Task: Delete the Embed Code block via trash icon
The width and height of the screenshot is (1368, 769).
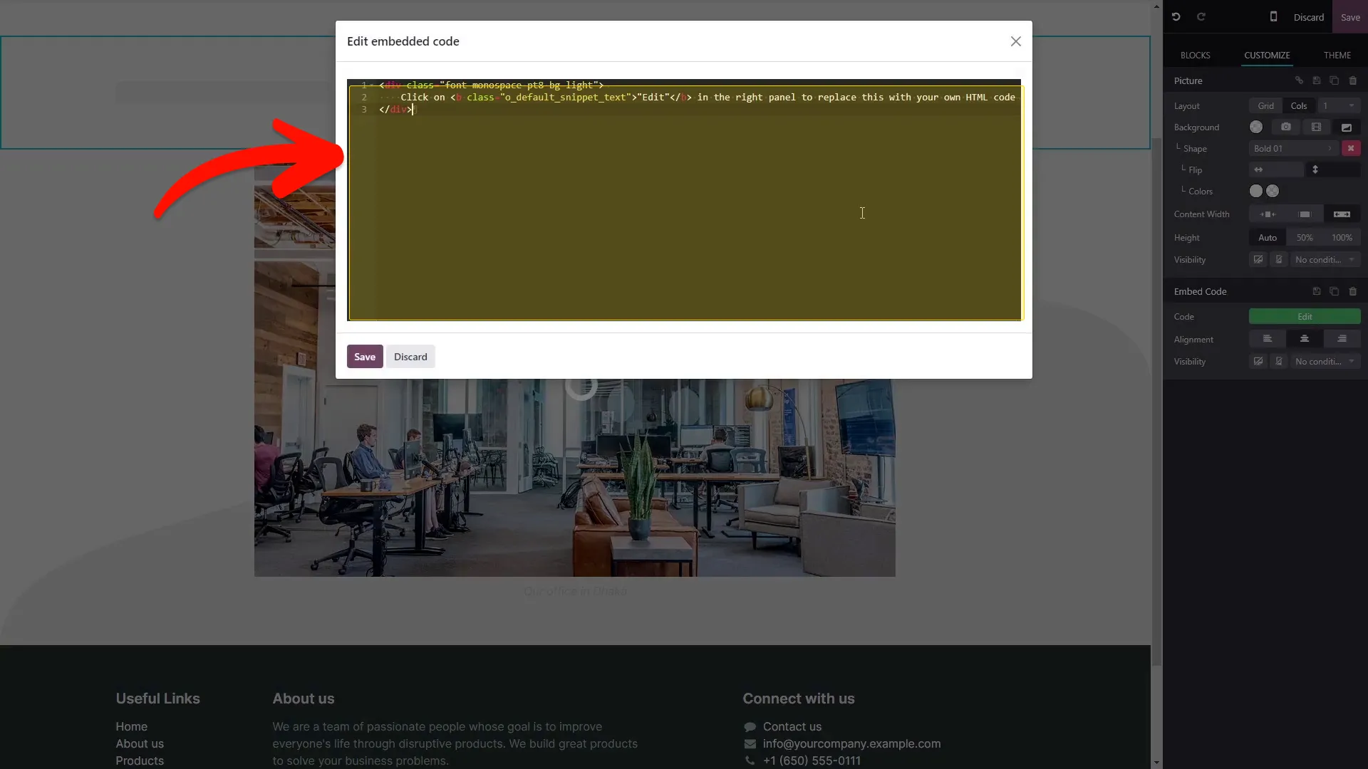Action: click(1353, 291)
